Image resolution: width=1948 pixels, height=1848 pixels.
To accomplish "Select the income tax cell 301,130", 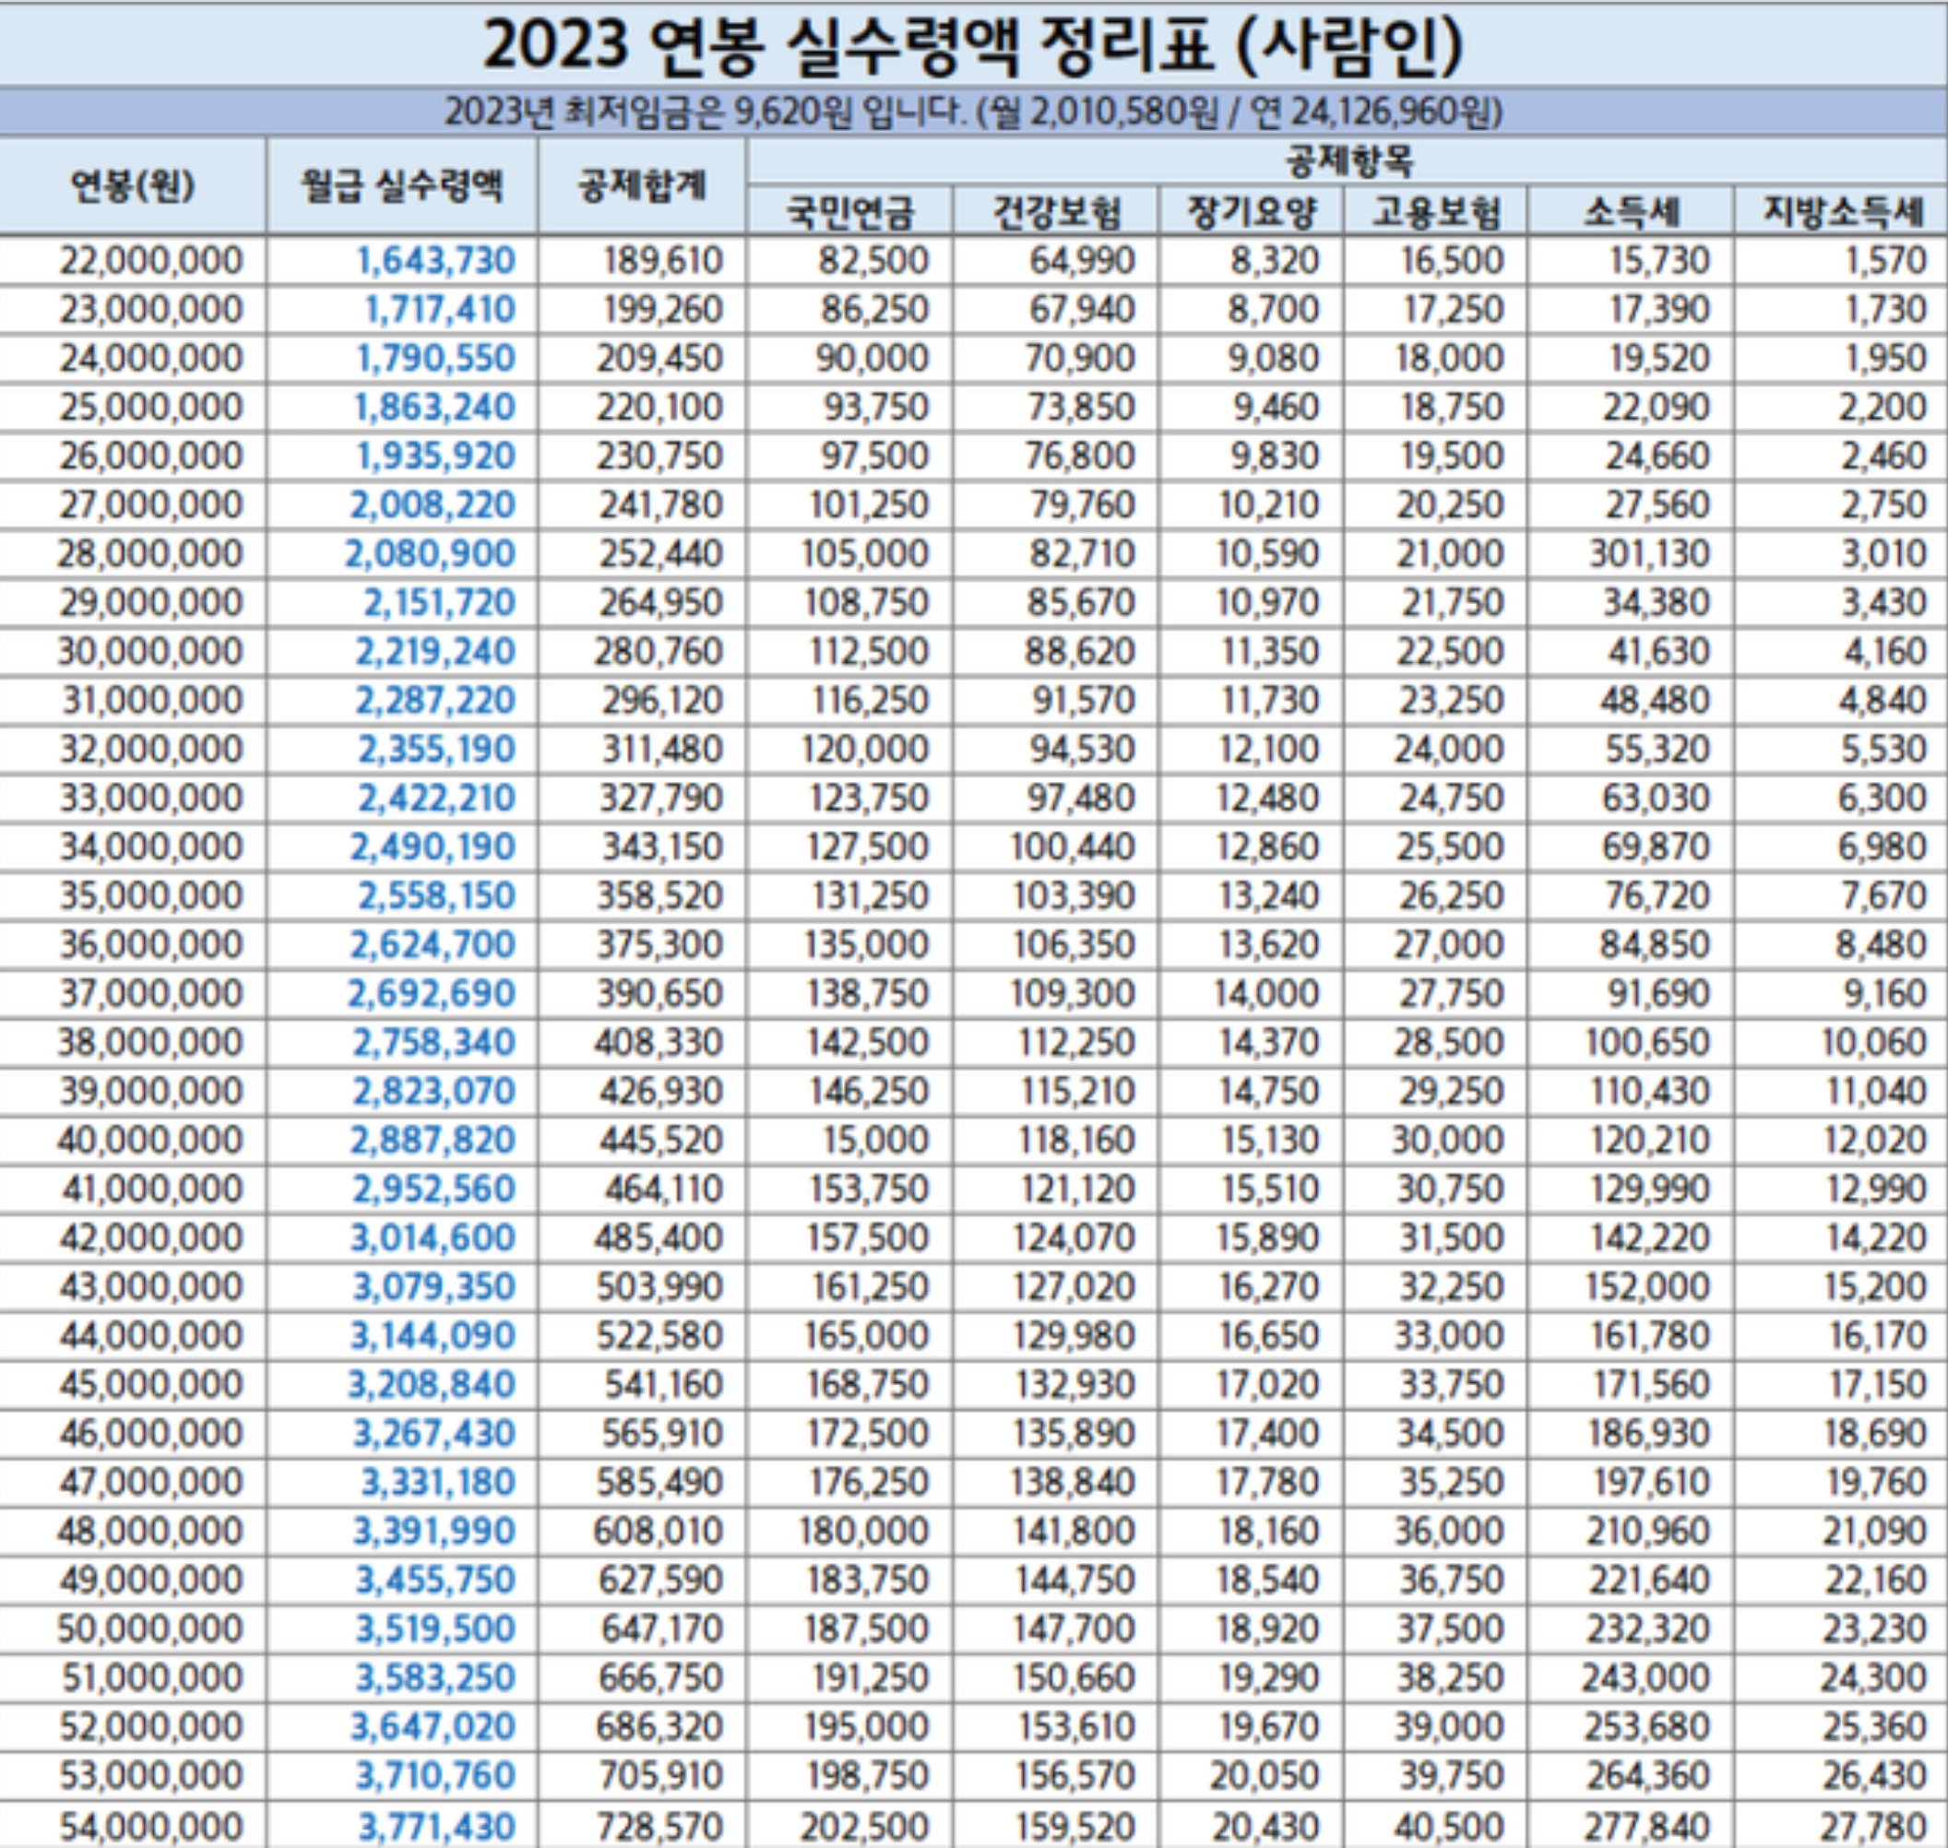I will click(1647, 554).
